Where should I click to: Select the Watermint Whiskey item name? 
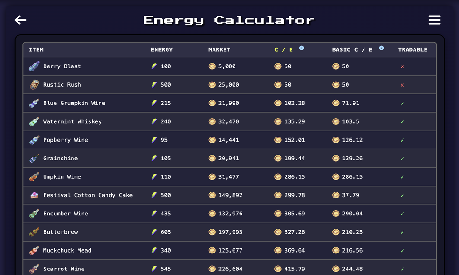coord(73,121)
